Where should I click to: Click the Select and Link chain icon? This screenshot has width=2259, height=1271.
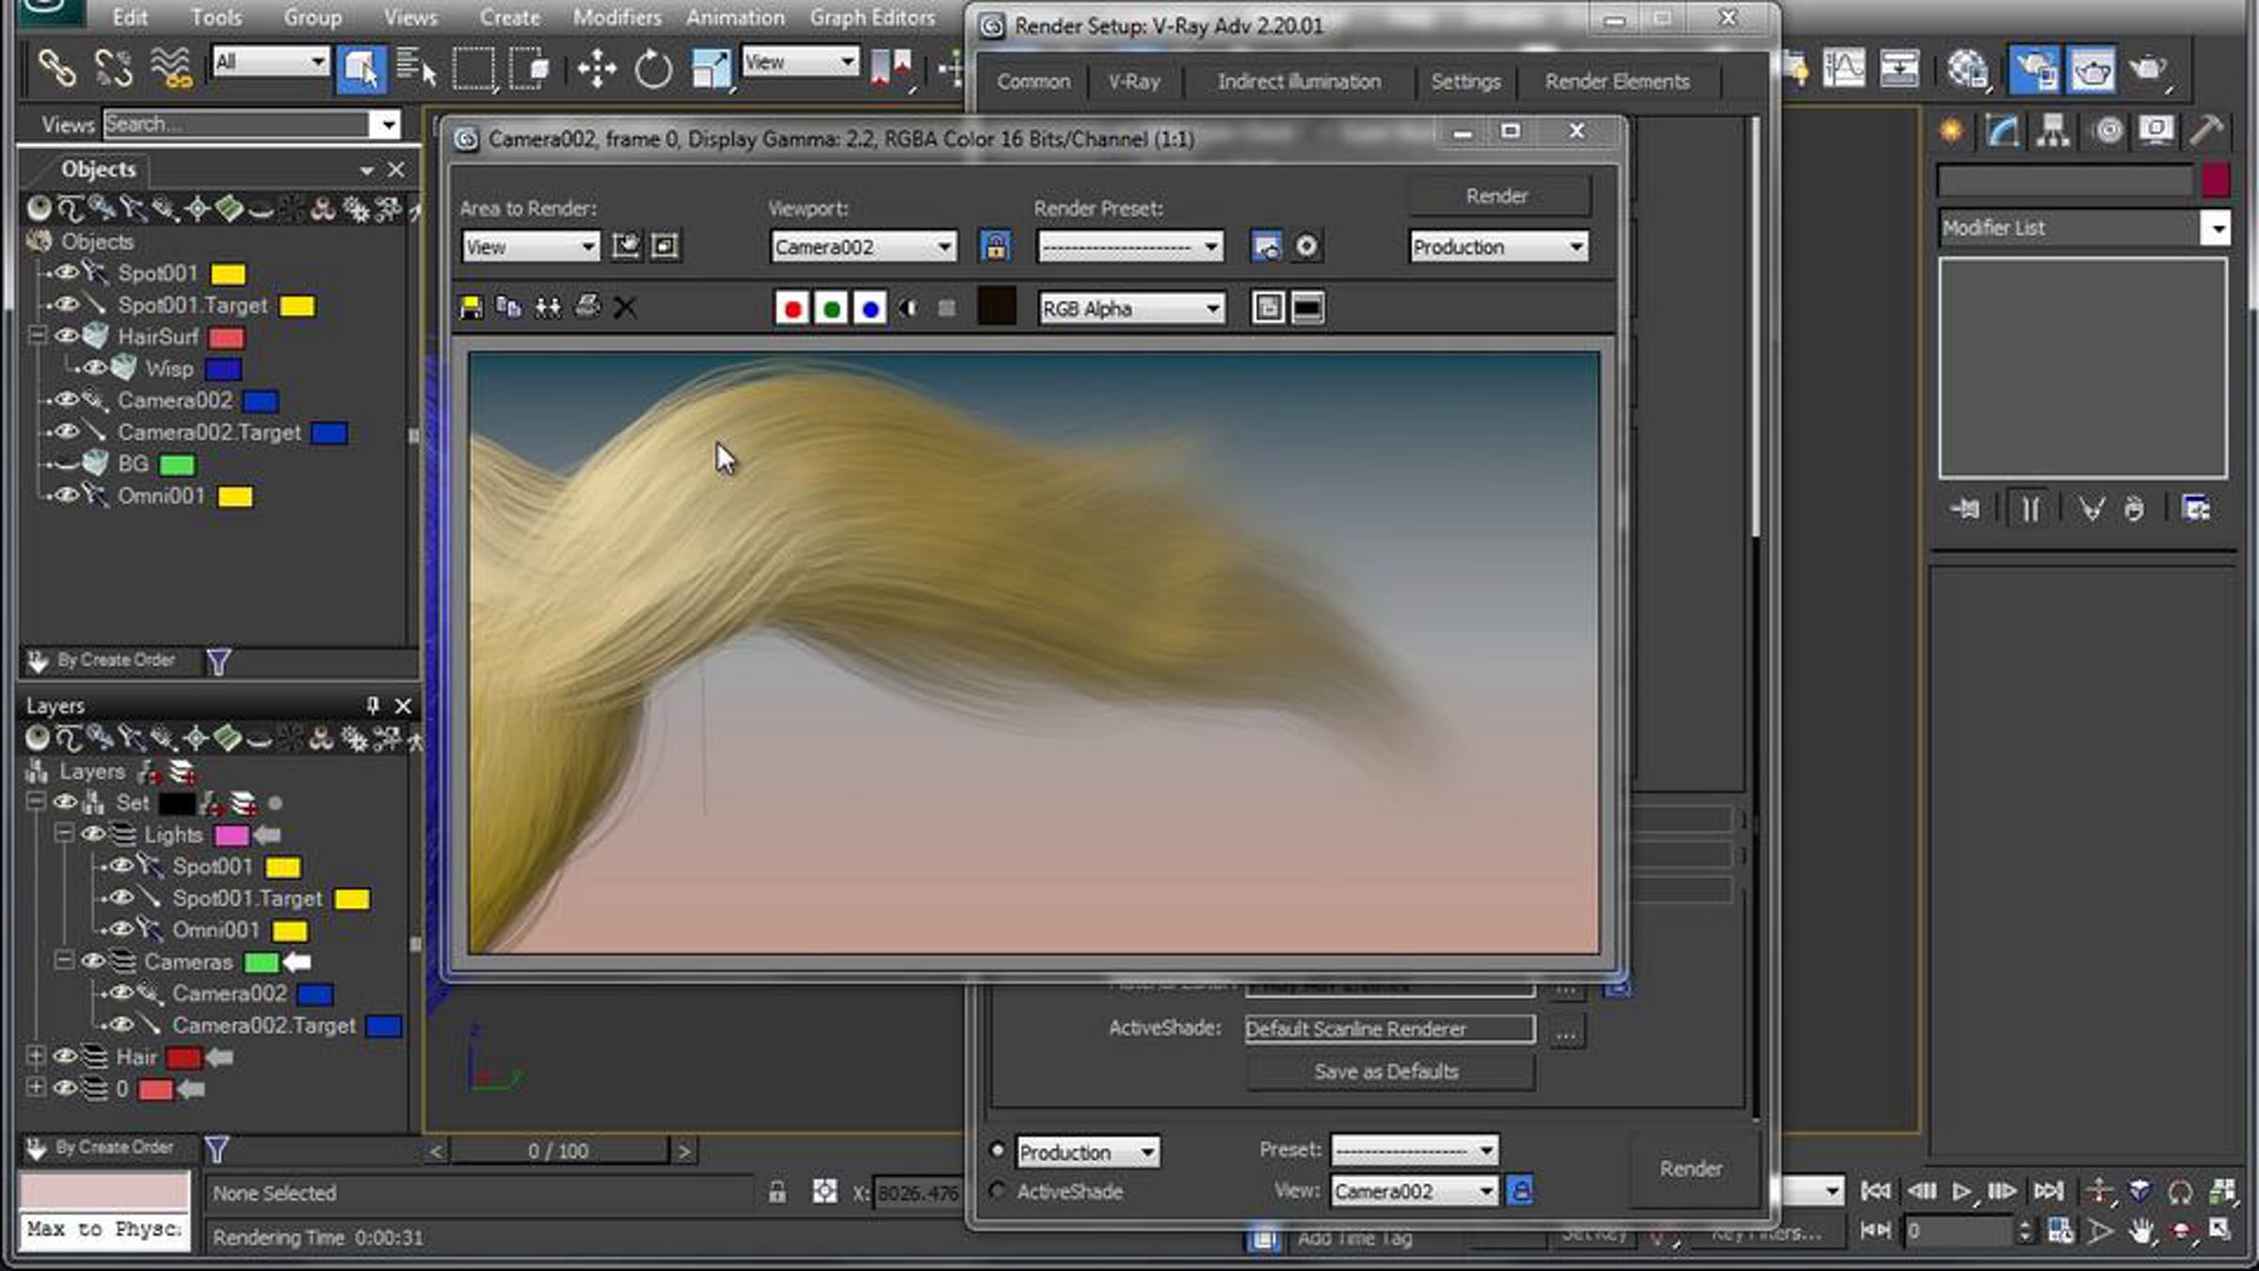[56, 69]
